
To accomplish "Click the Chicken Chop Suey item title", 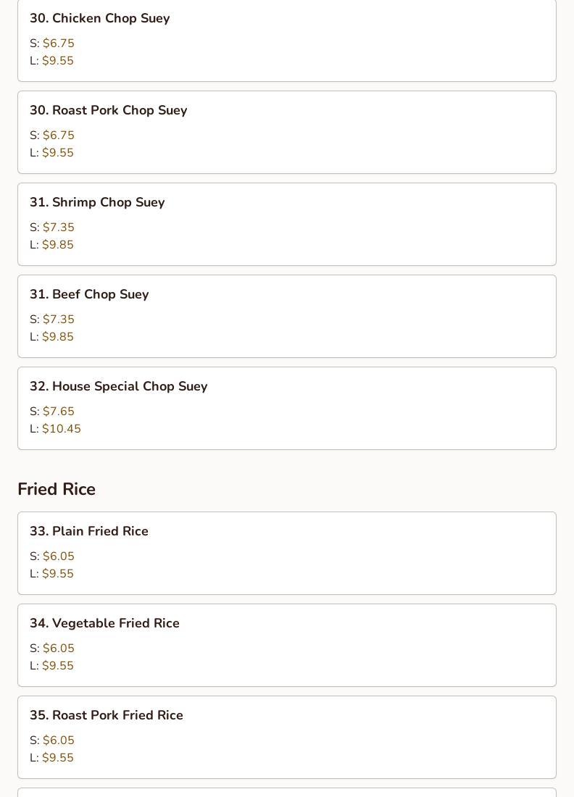I will click(x=99, y=18).
